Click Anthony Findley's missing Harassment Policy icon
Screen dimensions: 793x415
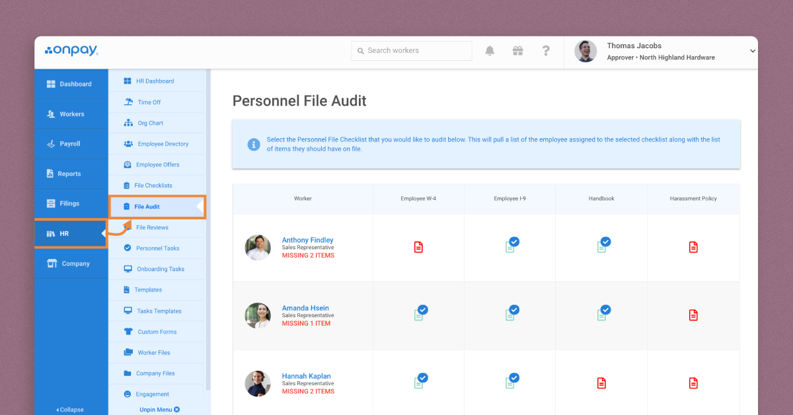click(x=693, y=247)
